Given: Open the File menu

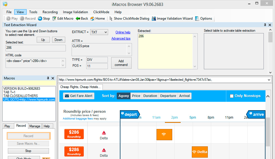Looking at the screenshot, I should click(x=9, y=12).
